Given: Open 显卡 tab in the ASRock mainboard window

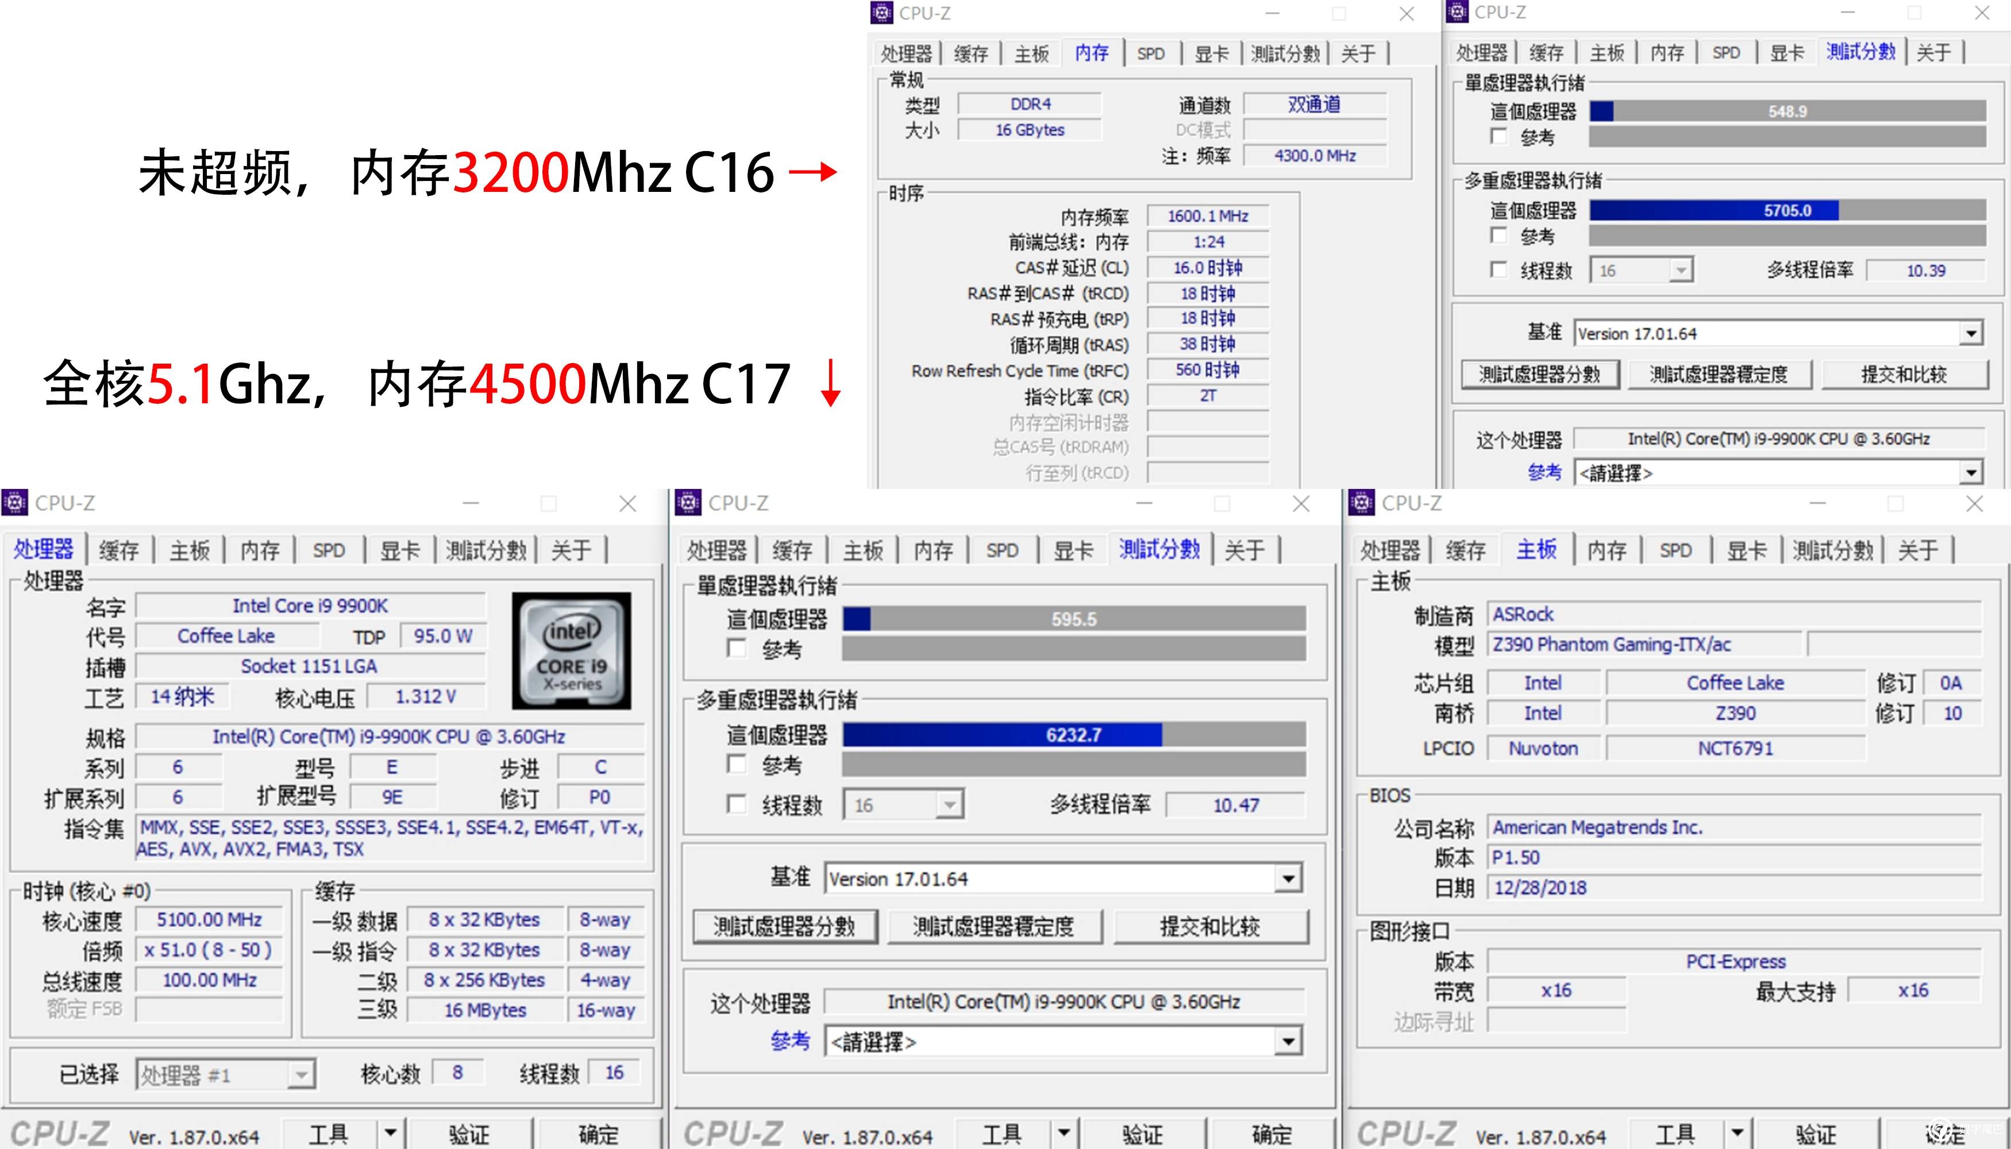Looking at the screenshot, I should [1747, 550].
